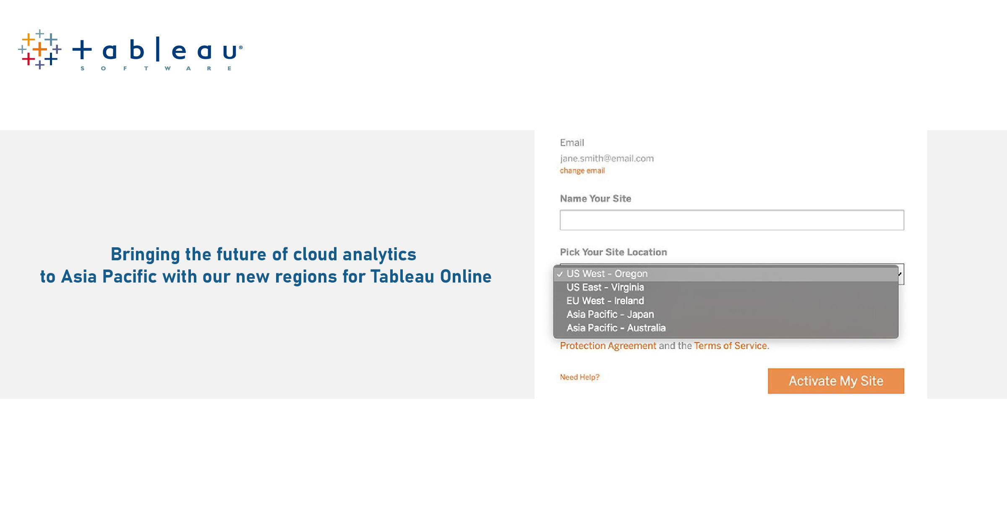
Task: Click the change email link
Action: point(582,170)
